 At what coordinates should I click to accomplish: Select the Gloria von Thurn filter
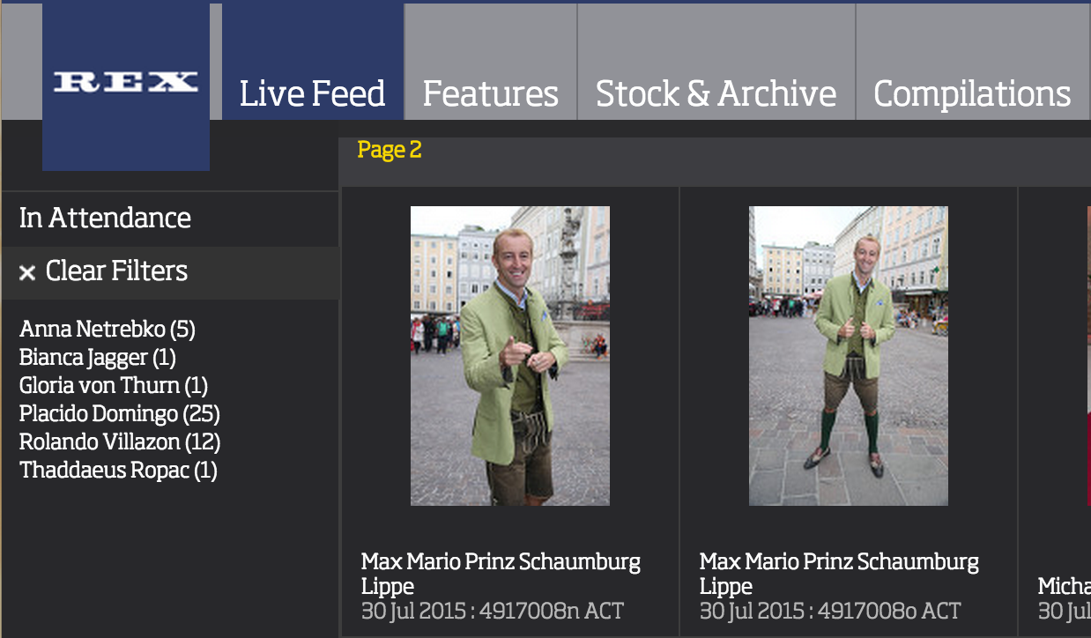[114, 386]
